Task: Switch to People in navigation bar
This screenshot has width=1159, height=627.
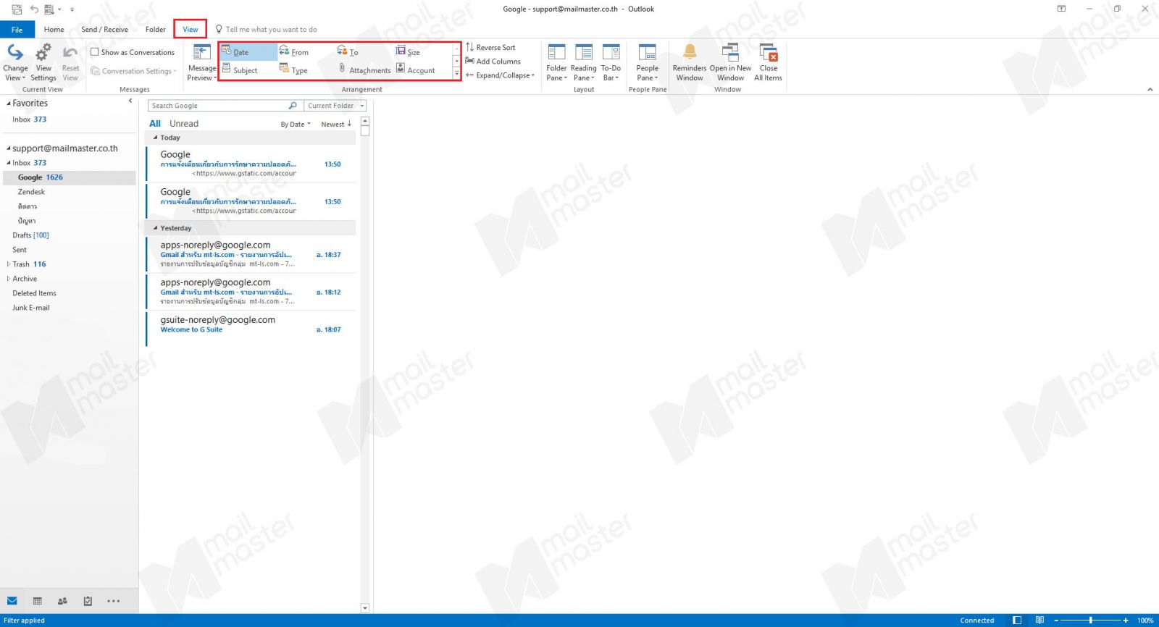Action: click(x=62, y=601)
